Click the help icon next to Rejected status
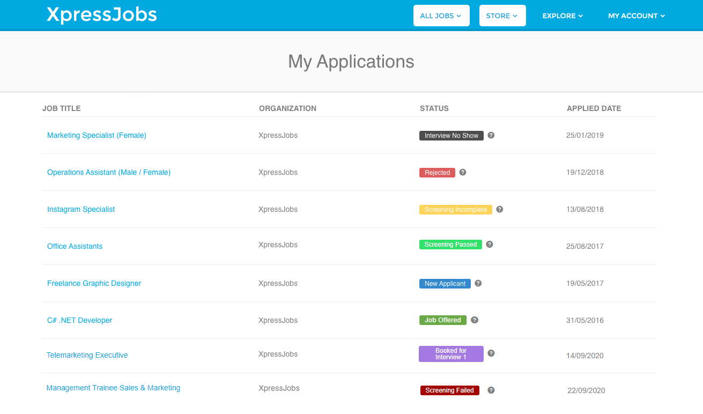This screenshot has height=414, width=703. [463, 172]
